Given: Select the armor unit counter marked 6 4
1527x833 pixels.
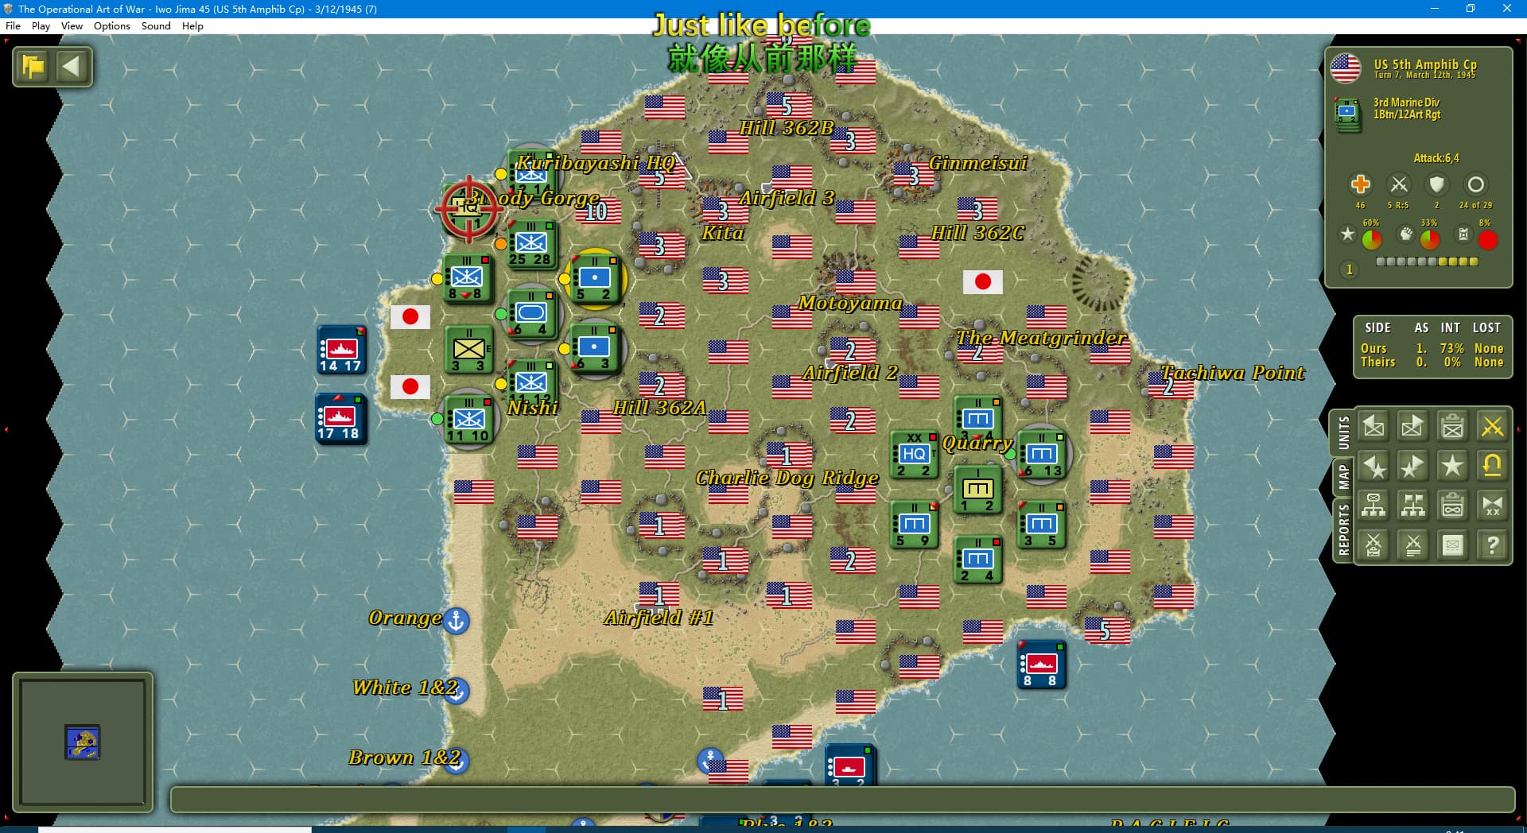Looking at the screenshot, I should point(530,314).
